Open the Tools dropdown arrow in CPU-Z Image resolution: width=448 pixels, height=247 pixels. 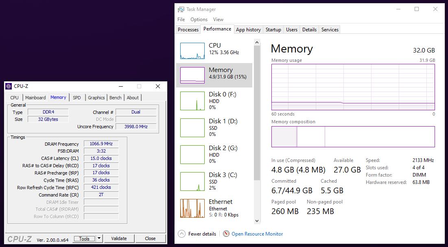(x=99, y=239)
